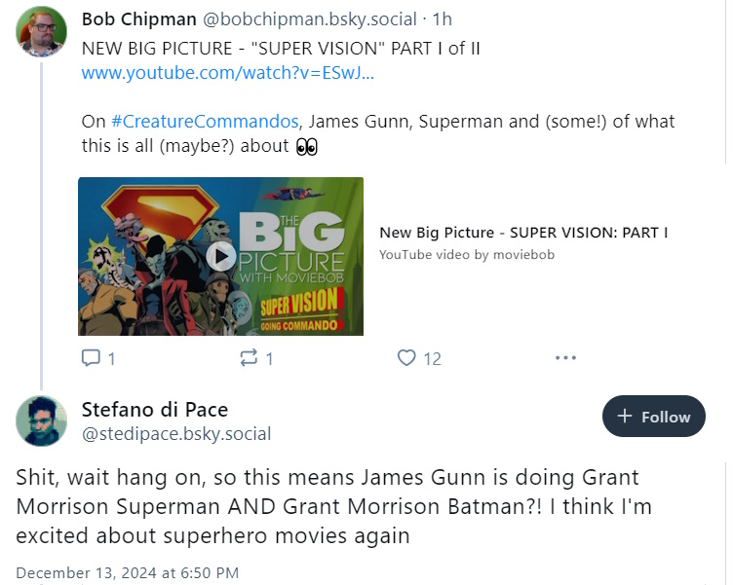Viewport: 733px width, 585px height.
Task: Click the Bob Chipman display name
Action: pyautogui.click(x=138, y=19)
